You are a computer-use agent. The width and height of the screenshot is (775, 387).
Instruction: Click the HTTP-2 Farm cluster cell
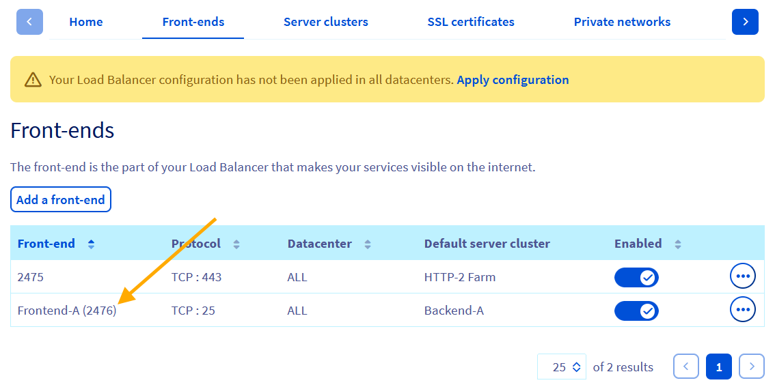(460, 277)
